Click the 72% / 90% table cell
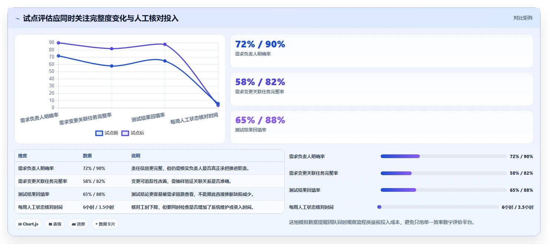The height and width of the screenshot is (244, 548). coord(94,168)
